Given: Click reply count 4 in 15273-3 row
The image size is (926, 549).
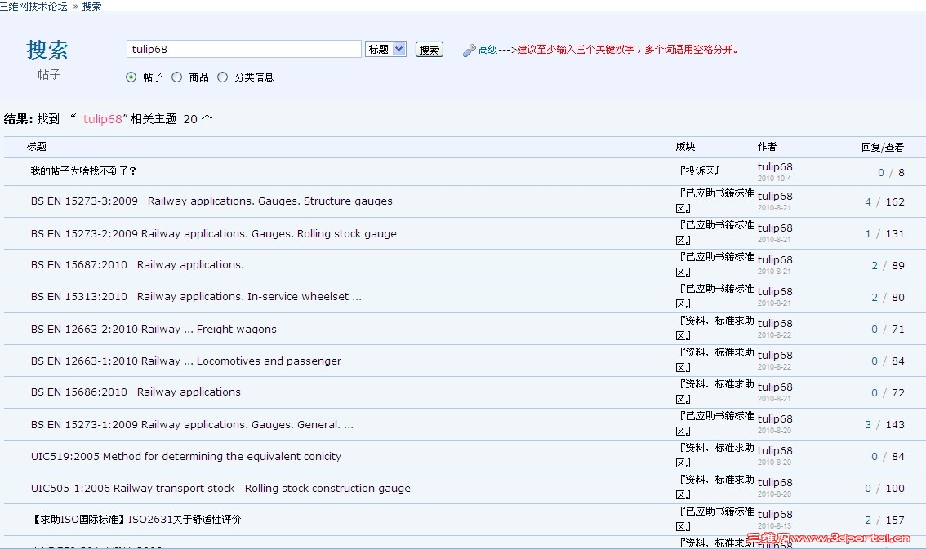Looking at the screenshot, I should coord(868,201).
